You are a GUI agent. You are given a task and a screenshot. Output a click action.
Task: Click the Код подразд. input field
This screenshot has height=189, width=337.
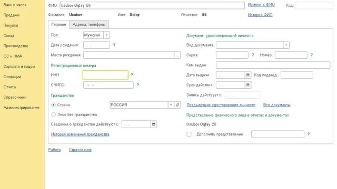(x=297, y=75)
